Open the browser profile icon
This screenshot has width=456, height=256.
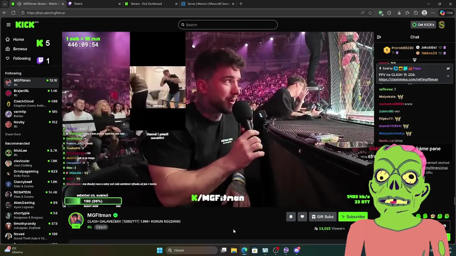pyautogui.click(x=424, y=13)
